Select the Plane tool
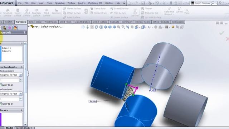This screenshot has width=229, height=129. [x=187, y=11]
